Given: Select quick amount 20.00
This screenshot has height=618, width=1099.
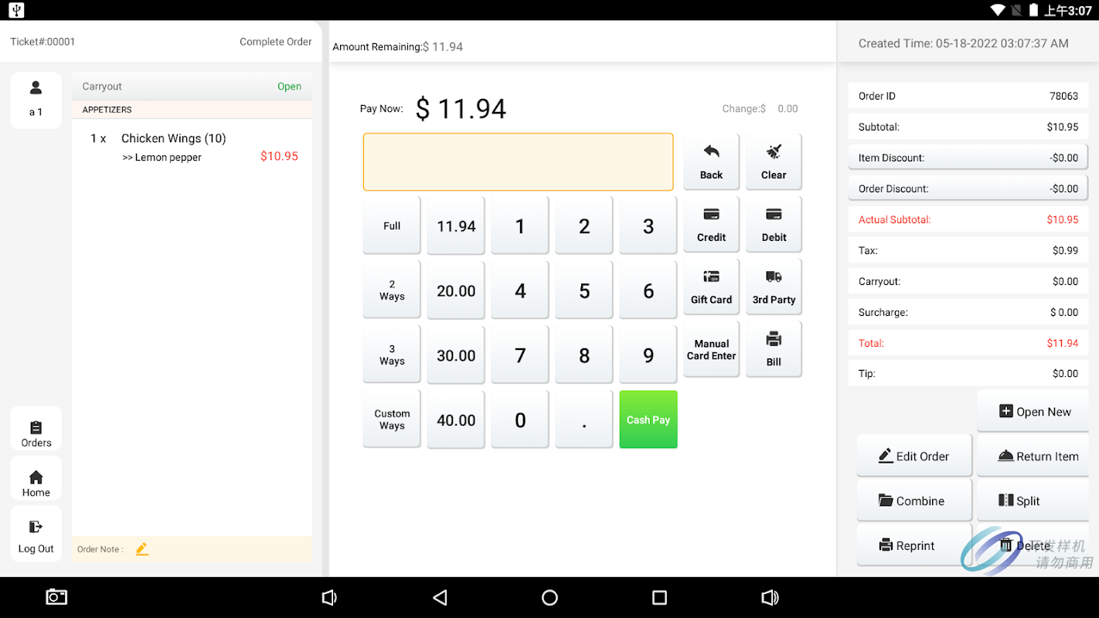Looking at the screenshot, I should [x=456, y=290].
